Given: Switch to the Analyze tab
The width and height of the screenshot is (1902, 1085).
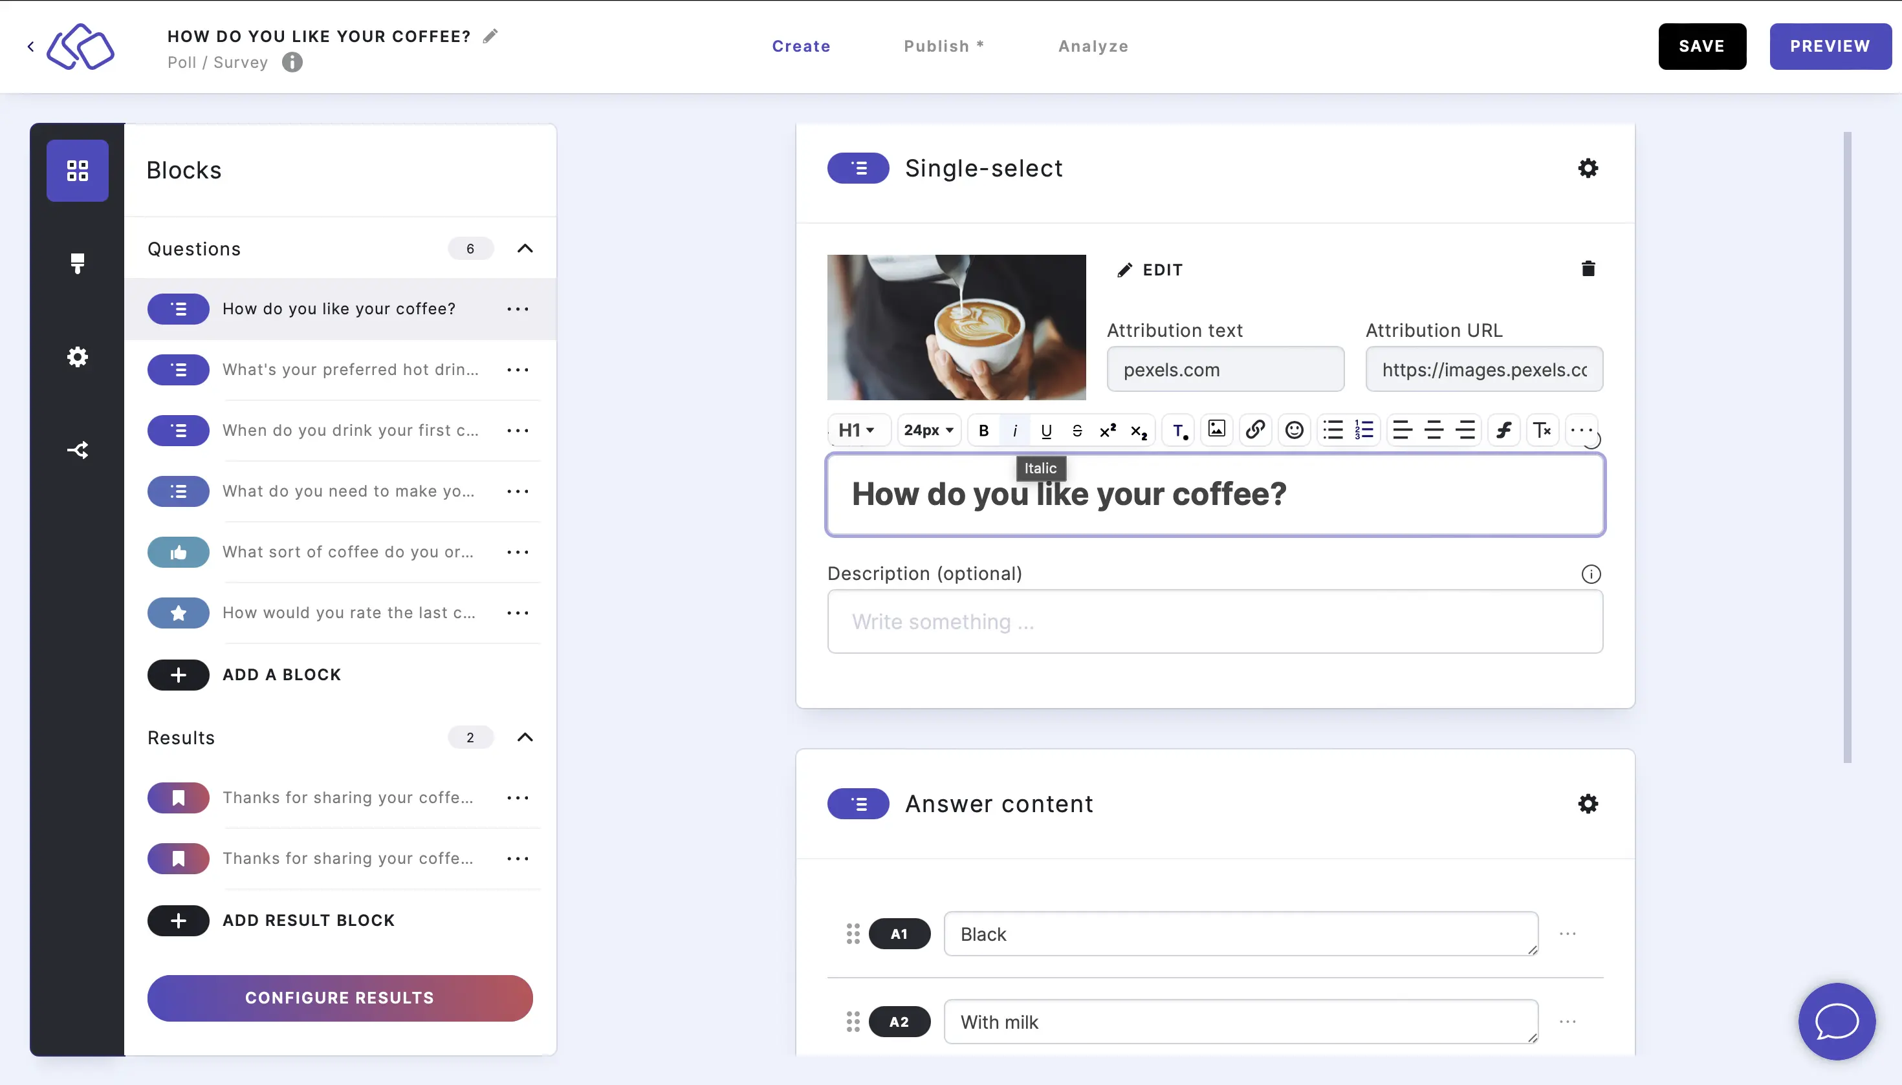Looking at the screenshot, I should click(x=1093, y=46).
